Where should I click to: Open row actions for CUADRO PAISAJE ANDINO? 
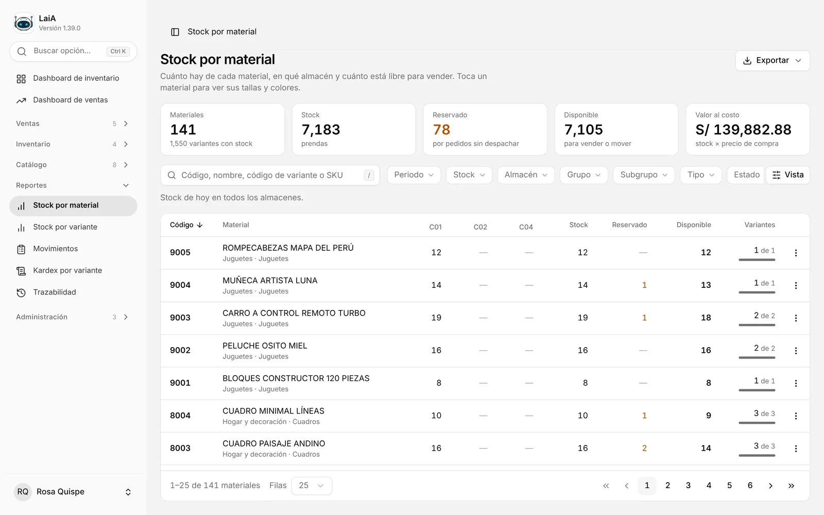(796, 449)
